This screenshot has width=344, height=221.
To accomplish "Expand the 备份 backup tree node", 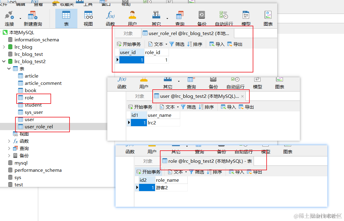I will coord(9,155).
